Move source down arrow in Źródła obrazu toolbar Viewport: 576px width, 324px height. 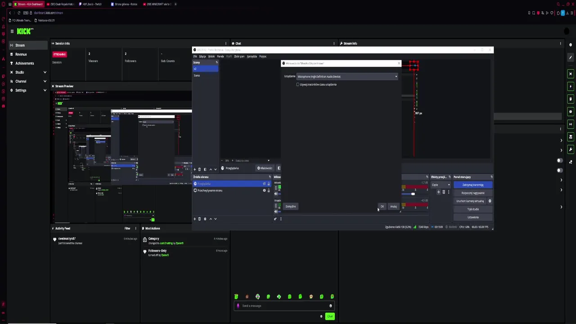point(216,219)
